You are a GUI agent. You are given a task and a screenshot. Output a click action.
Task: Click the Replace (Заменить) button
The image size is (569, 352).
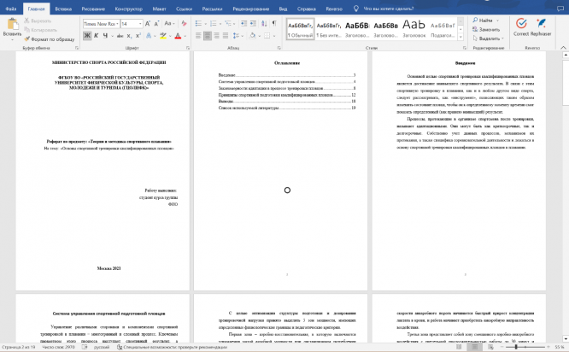click(x=486, y=29)
